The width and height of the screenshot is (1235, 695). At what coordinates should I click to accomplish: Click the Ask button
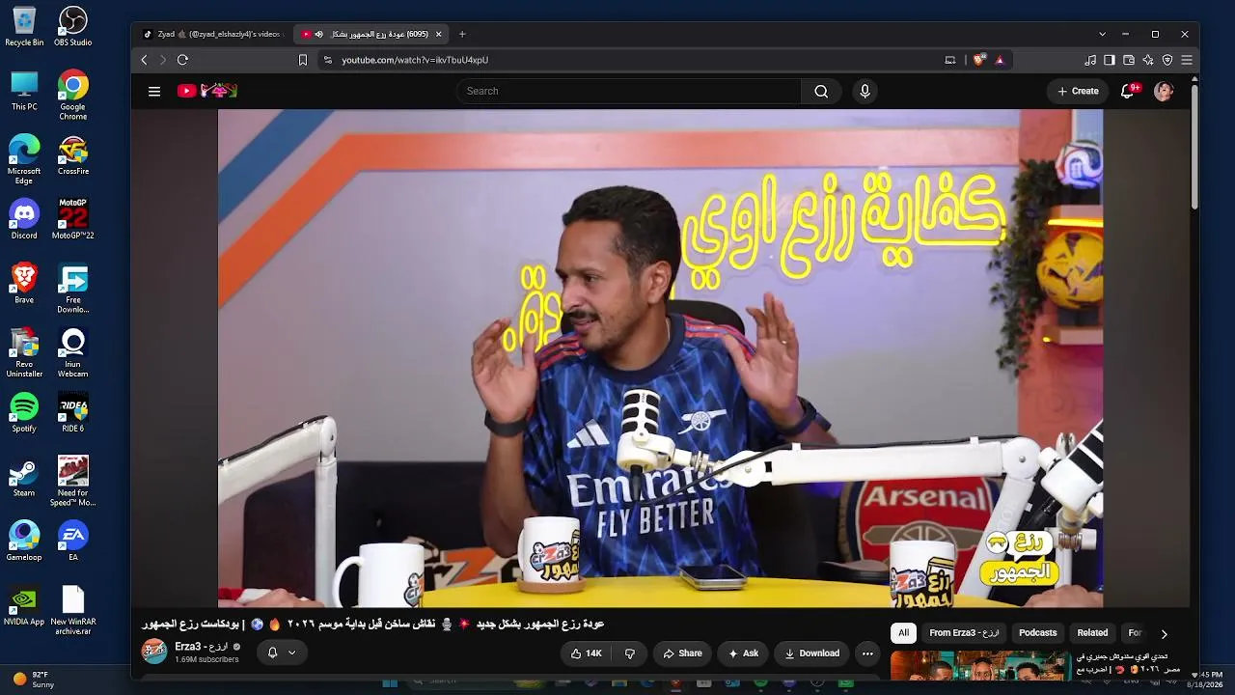pos(743,653)
